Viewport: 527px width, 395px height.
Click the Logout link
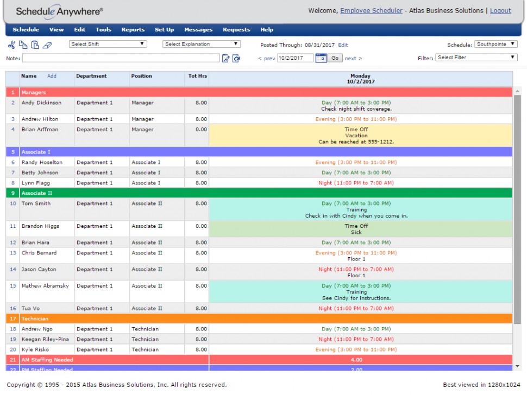pyautogui.click(x=500, y=11)
